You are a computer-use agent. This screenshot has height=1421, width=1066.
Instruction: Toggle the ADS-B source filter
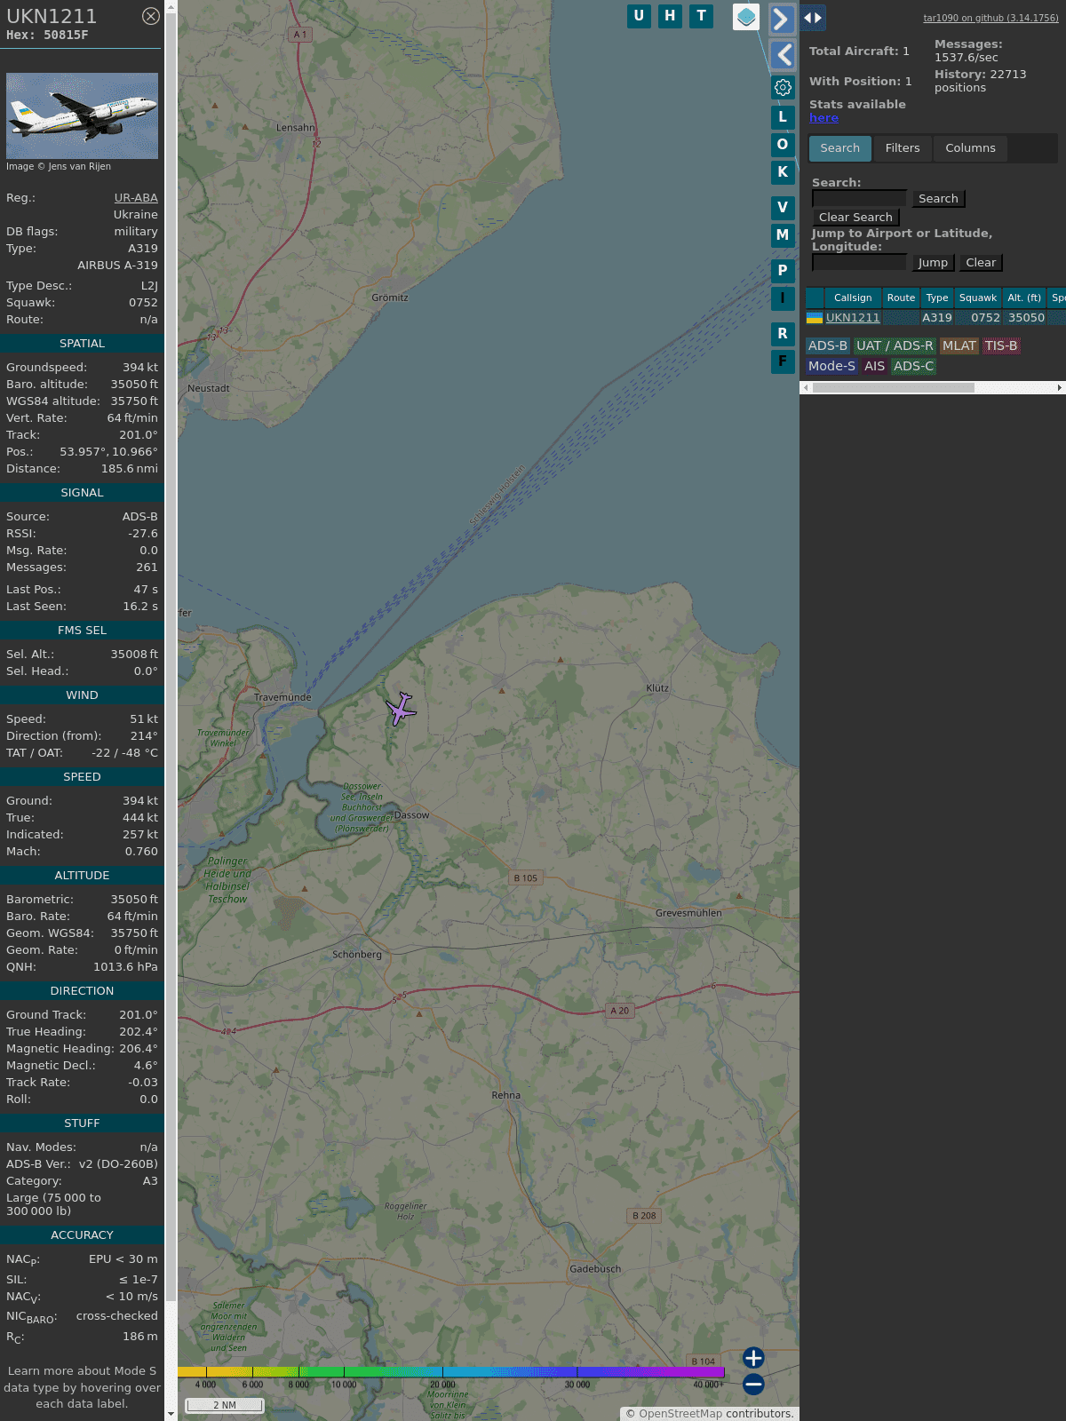(x=828, y=346)
